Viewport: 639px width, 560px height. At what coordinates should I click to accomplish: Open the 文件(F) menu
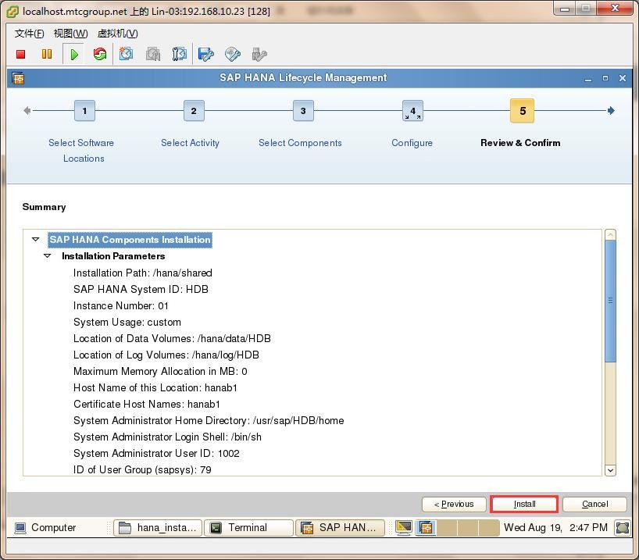pyautogui.click(x=29, y=34)
